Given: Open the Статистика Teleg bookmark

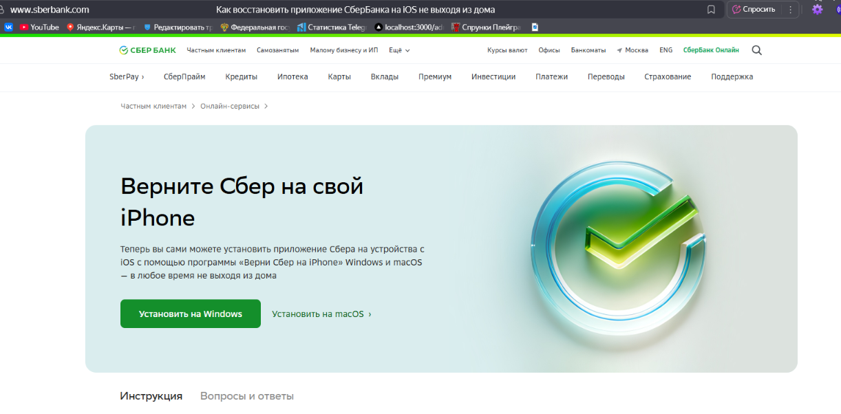Looking at the screenshot, I should coord(332,28).
